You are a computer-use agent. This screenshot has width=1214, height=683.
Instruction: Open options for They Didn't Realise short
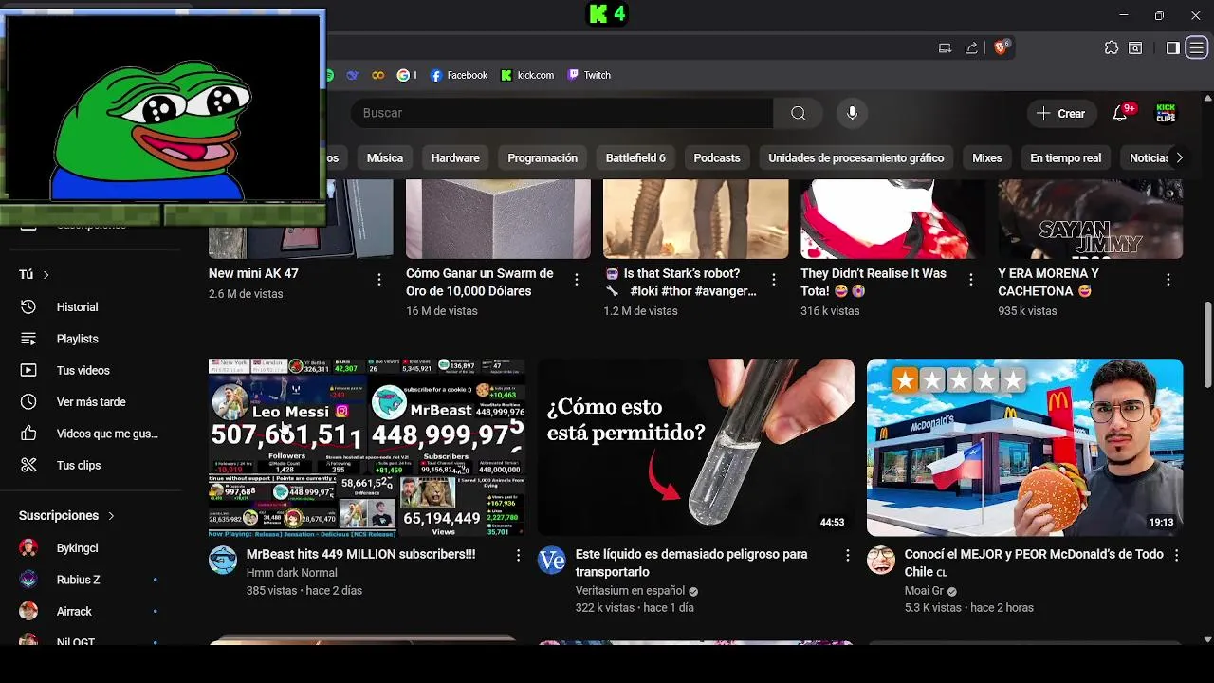970,280
